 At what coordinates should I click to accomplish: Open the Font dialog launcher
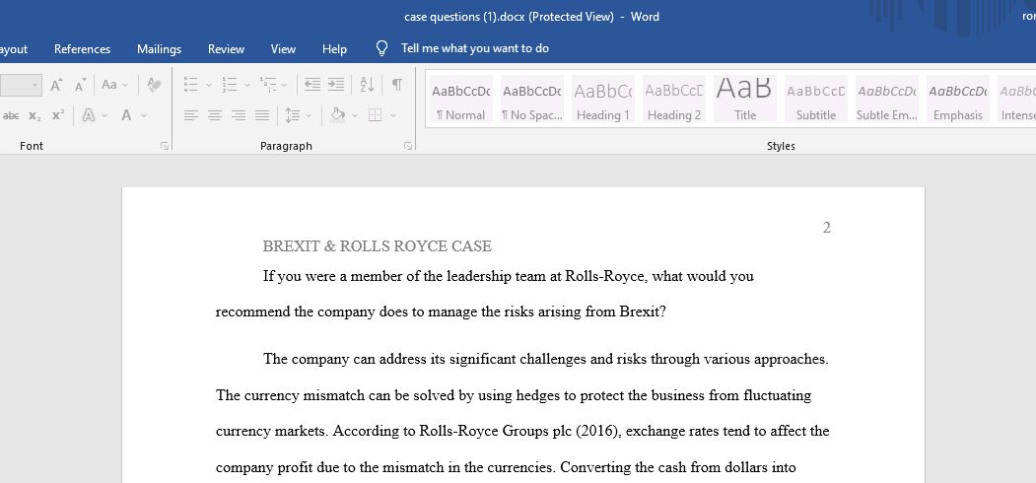165,146
